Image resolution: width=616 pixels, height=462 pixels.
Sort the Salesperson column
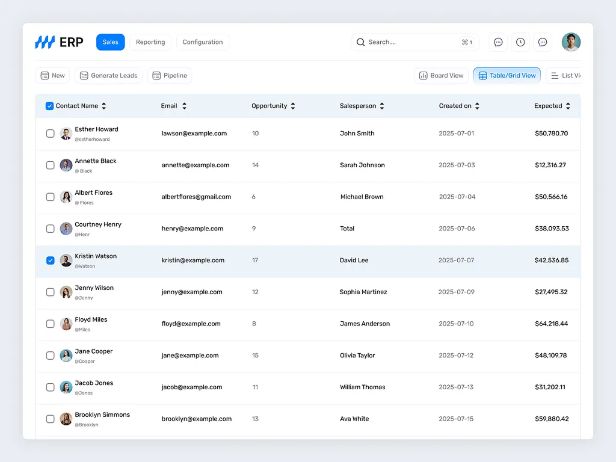[381, 105]
